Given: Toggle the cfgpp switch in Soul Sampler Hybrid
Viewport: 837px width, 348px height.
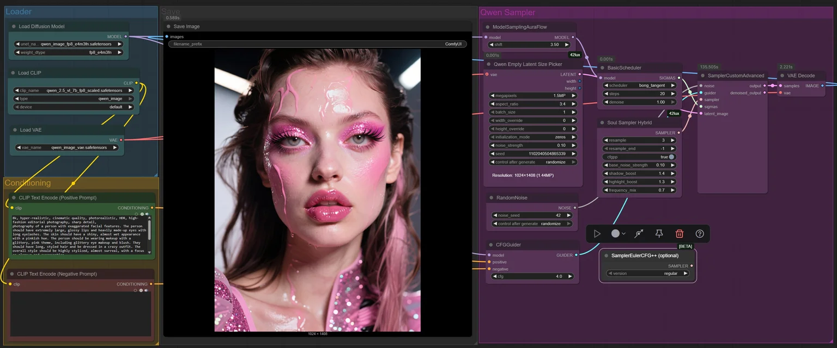Looking at the screenshot, I should pyautogui.click(x=671, y=157).
